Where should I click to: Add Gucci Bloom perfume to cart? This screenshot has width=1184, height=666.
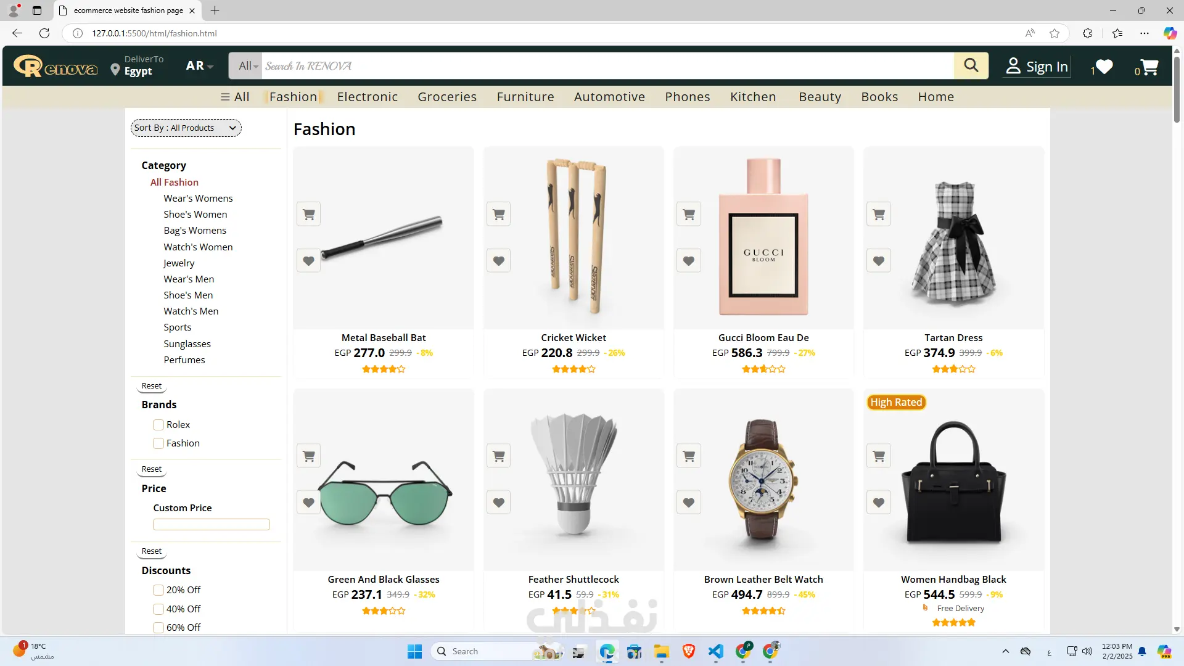click(x=688, y=214)
